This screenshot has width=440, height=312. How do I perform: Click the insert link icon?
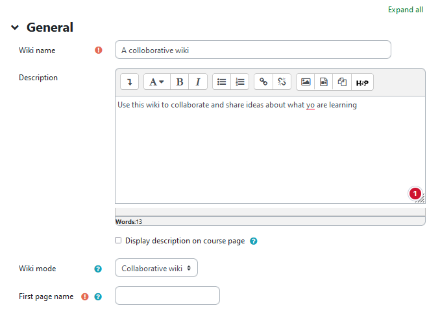(x=263, y=82)
